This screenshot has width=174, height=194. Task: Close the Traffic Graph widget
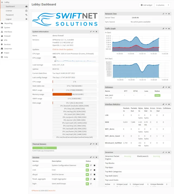[x=169, y=29]
